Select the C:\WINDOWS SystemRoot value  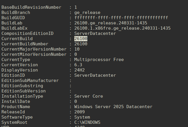click(x=87, y=122)
